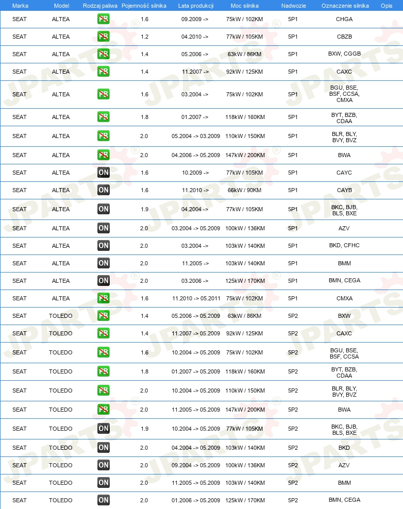Viewport: 403px width, 509px height.
Task: Click the 77kW / 105KM cell in CBZB row
Action: 244,37
